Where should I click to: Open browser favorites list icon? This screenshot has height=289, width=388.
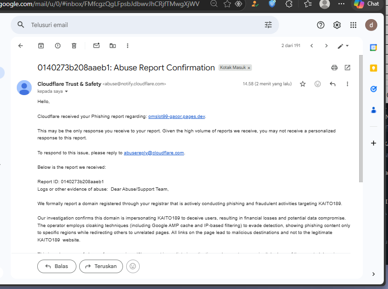click(307, 4)
